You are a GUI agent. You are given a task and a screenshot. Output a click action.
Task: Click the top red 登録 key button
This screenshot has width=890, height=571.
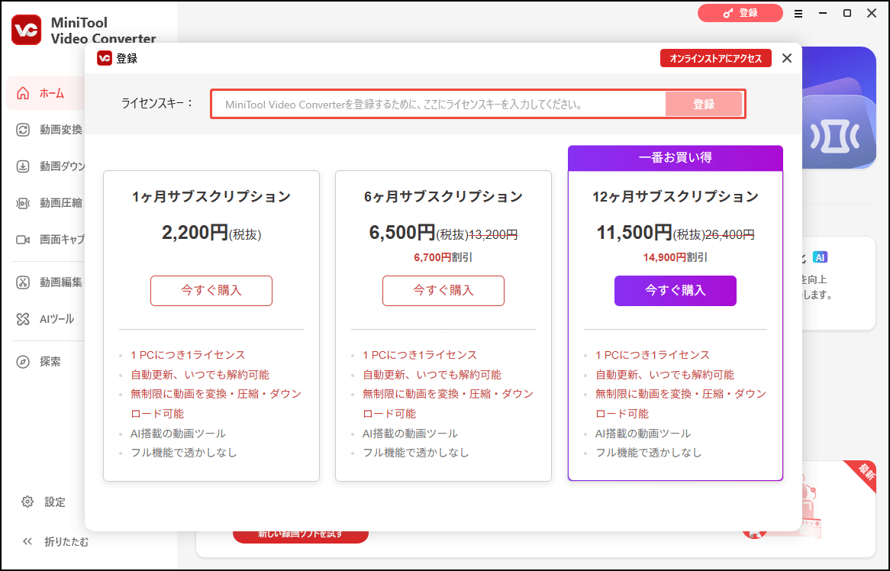(740, 13)
